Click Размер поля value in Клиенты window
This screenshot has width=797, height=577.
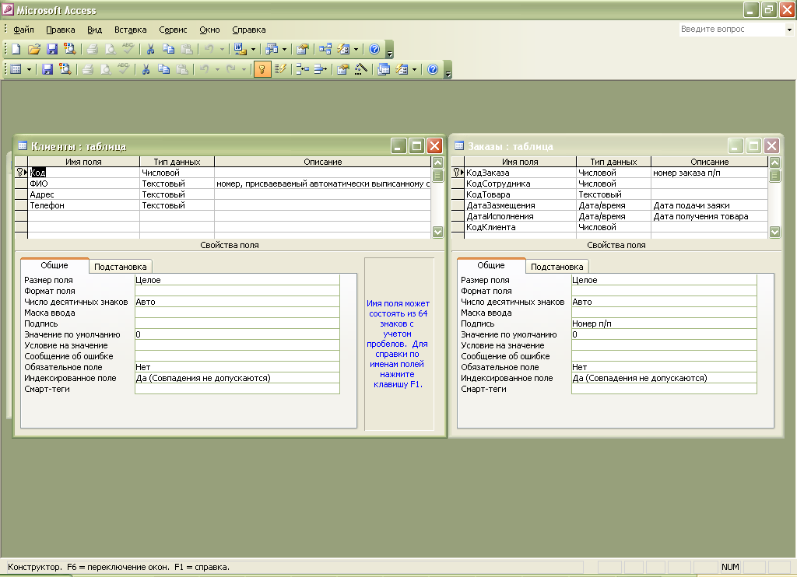tap(237, 280)
